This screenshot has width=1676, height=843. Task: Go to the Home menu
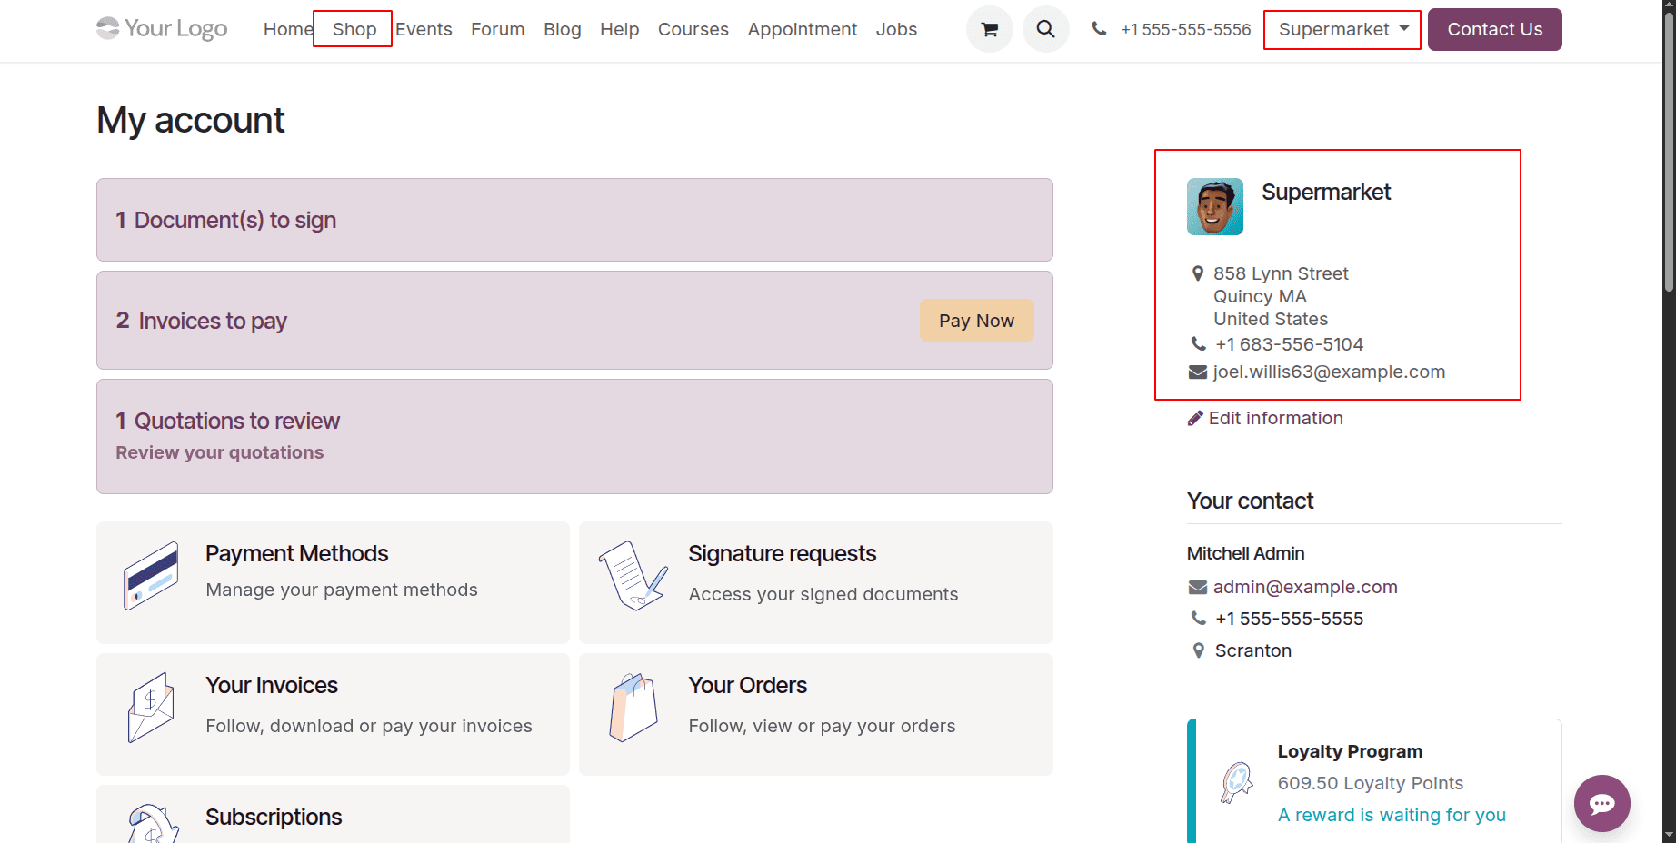coord(288,29)
